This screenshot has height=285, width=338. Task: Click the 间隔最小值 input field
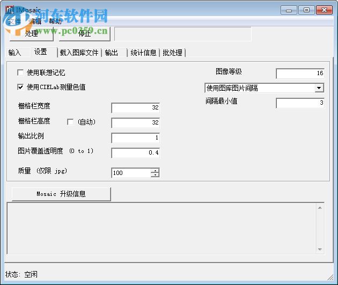pos(300,103)
